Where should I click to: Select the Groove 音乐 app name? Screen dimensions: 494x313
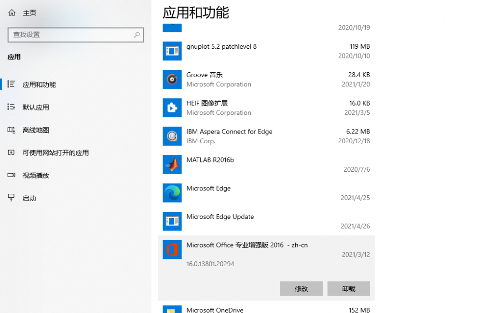coord(205,75)
